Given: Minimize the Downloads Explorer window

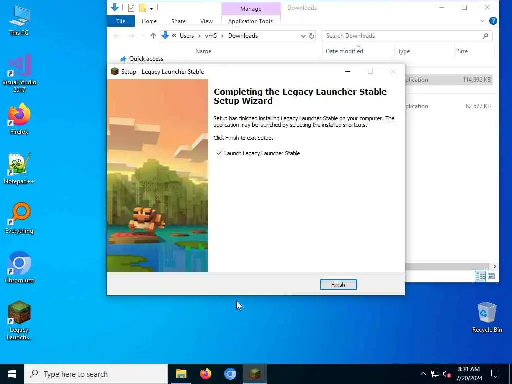Looking at the screenshot, I should (442, 8).
